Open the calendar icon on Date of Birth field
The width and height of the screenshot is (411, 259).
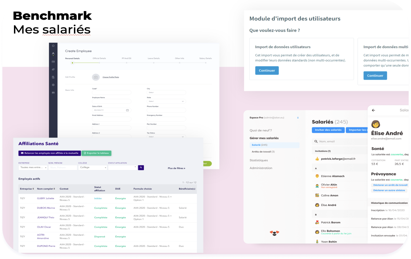tap(128, 110)
